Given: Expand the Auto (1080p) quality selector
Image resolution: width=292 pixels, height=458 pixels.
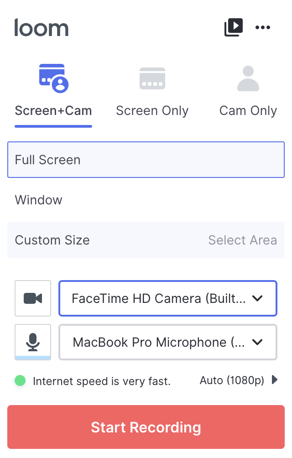Looking at the screenshot, I should 239,380.
